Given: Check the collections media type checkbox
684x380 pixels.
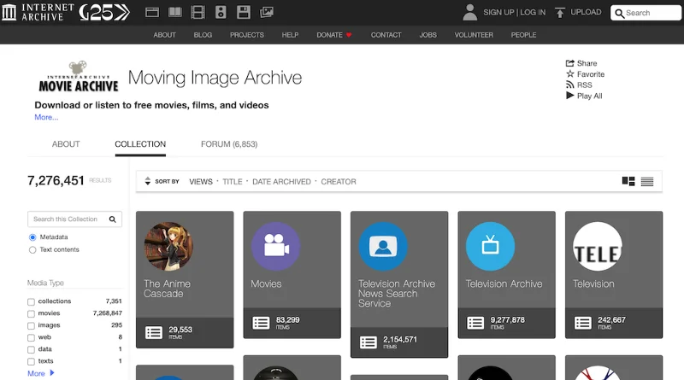Looking at the screenshot, I should pos(31,301).
